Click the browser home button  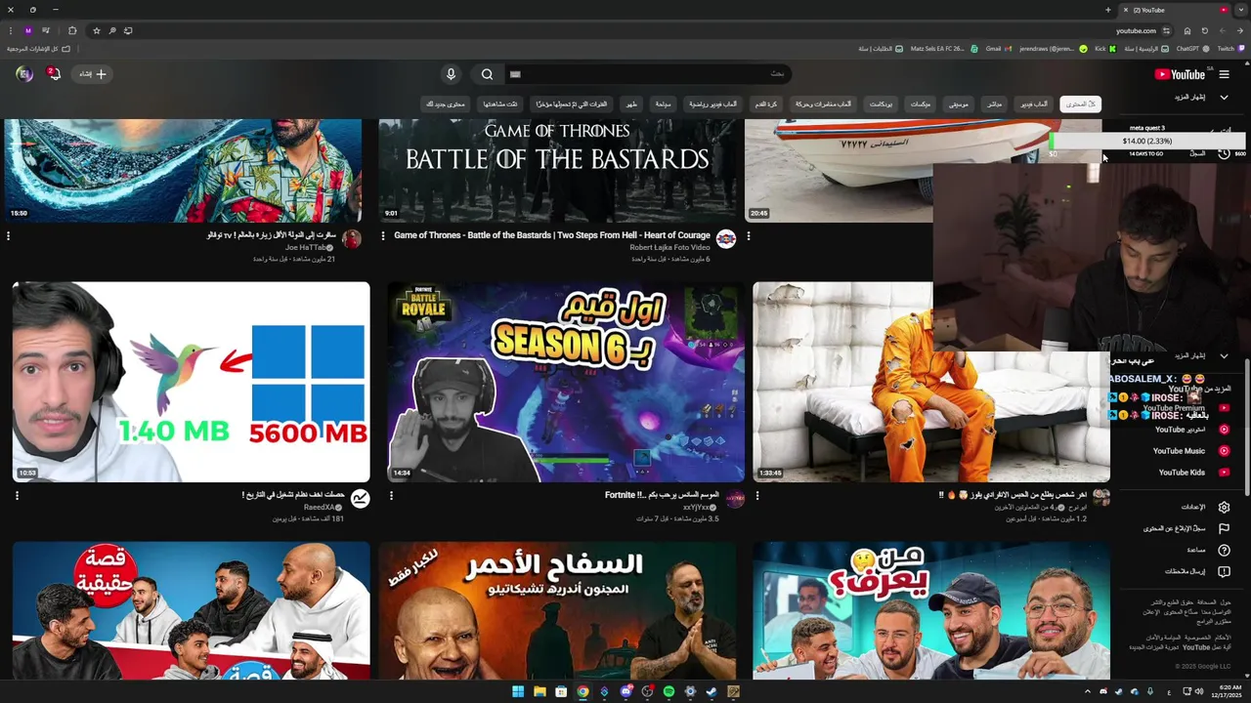click(1187, 30)
